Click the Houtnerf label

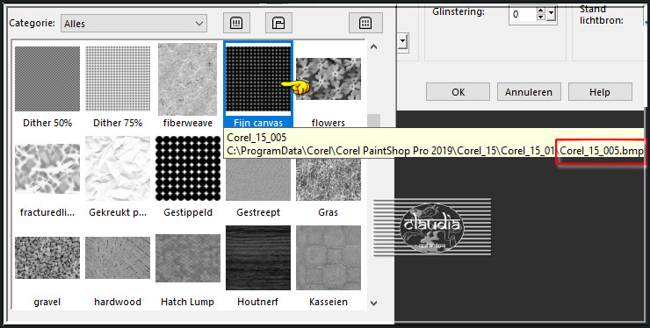pos(257,302)
